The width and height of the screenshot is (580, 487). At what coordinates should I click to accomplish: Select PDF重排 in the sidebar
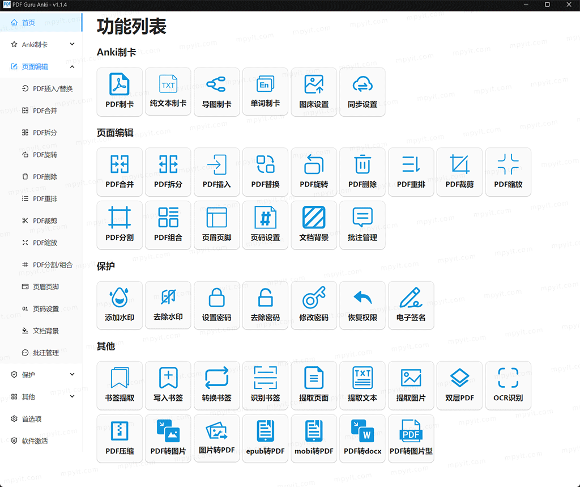(x=40, y=199)
